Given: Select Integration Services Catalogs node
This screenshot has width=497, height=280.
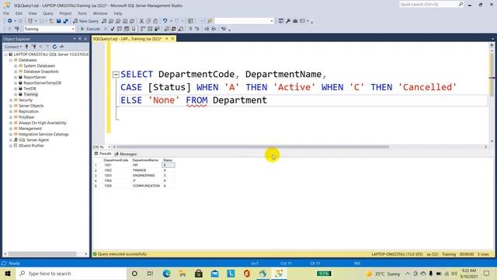Looking at the screenshot, I should click(x=43, y=135).
